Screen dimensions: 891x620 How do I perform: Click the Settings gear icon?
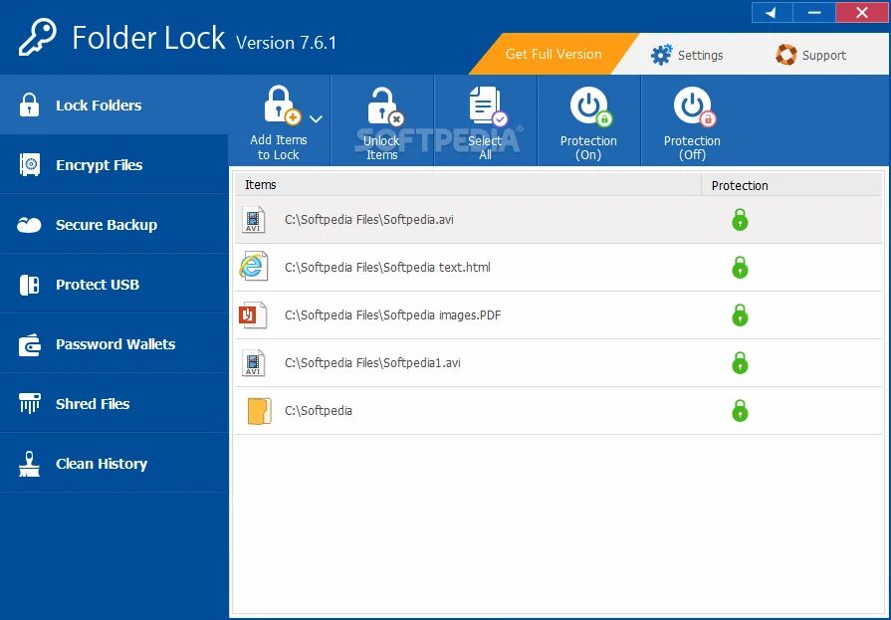(x=661, y=55)
